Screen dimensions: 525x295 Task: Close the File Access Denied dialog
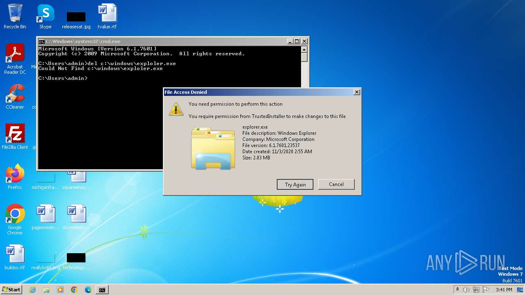(357, 92)
